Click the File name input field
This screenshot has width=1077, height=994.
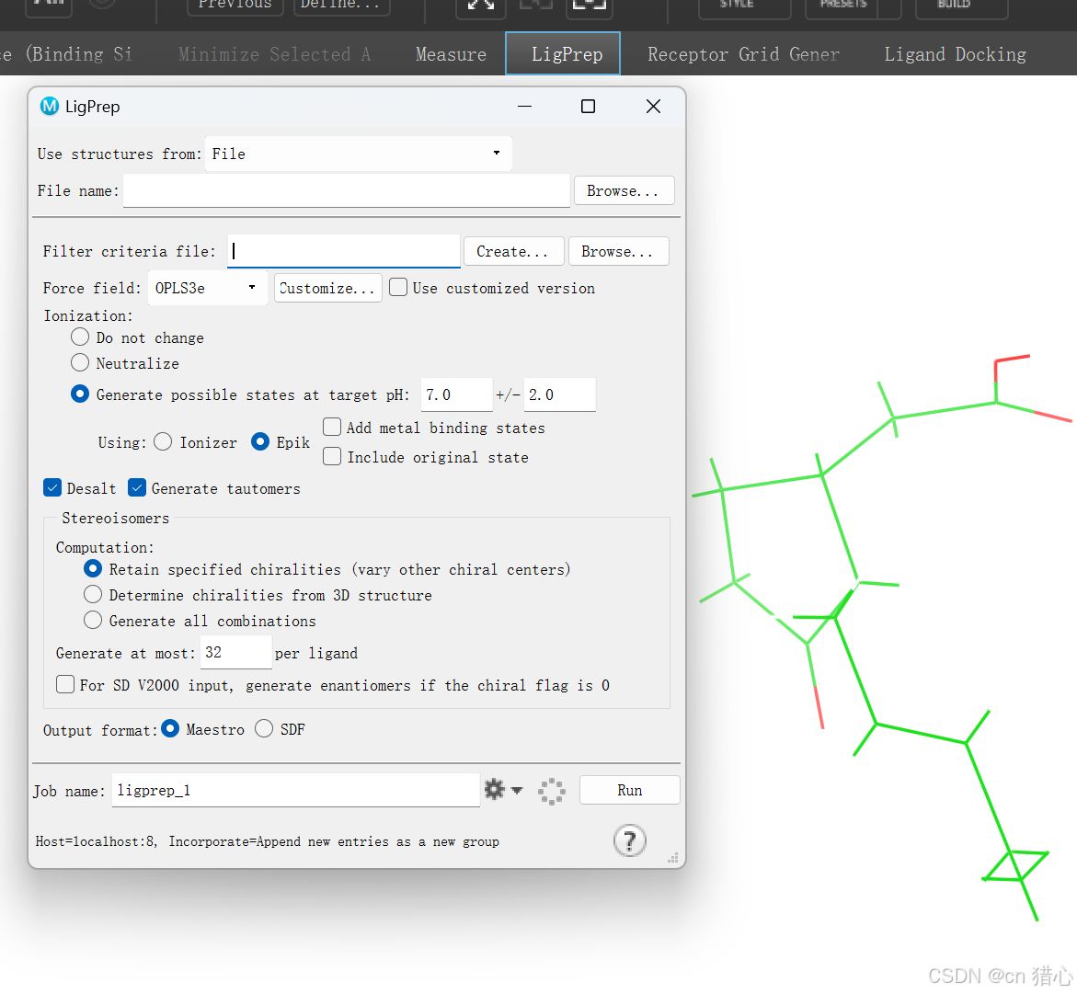(x=347, y=190)
